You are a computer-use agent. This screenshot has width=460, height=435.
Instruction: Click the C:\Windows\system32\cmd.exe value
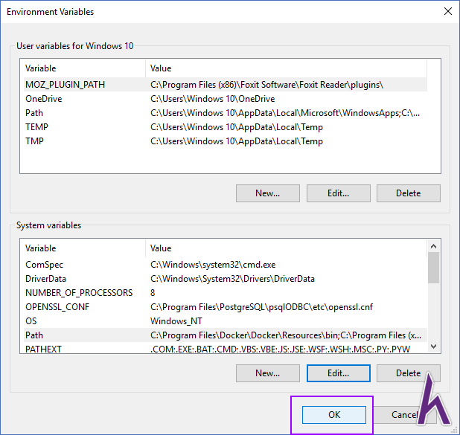pyautogui.click(x=213, y=265)
